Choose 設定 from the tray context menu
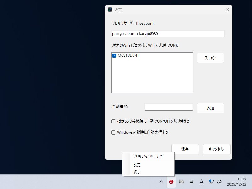252x189 pixels. click(137, 165)
